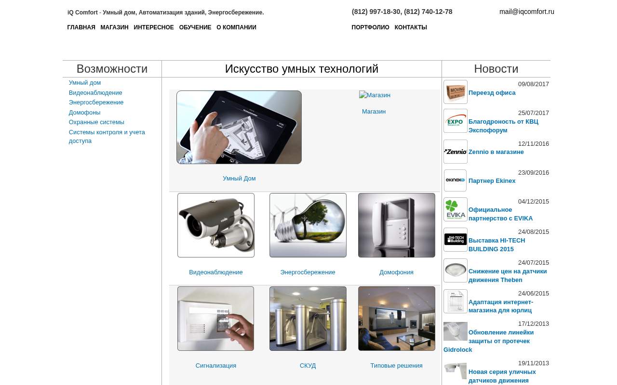Viewport: 617px width, 385px height.
Task: Open the home theater room thumbnail
Action: 397,319
